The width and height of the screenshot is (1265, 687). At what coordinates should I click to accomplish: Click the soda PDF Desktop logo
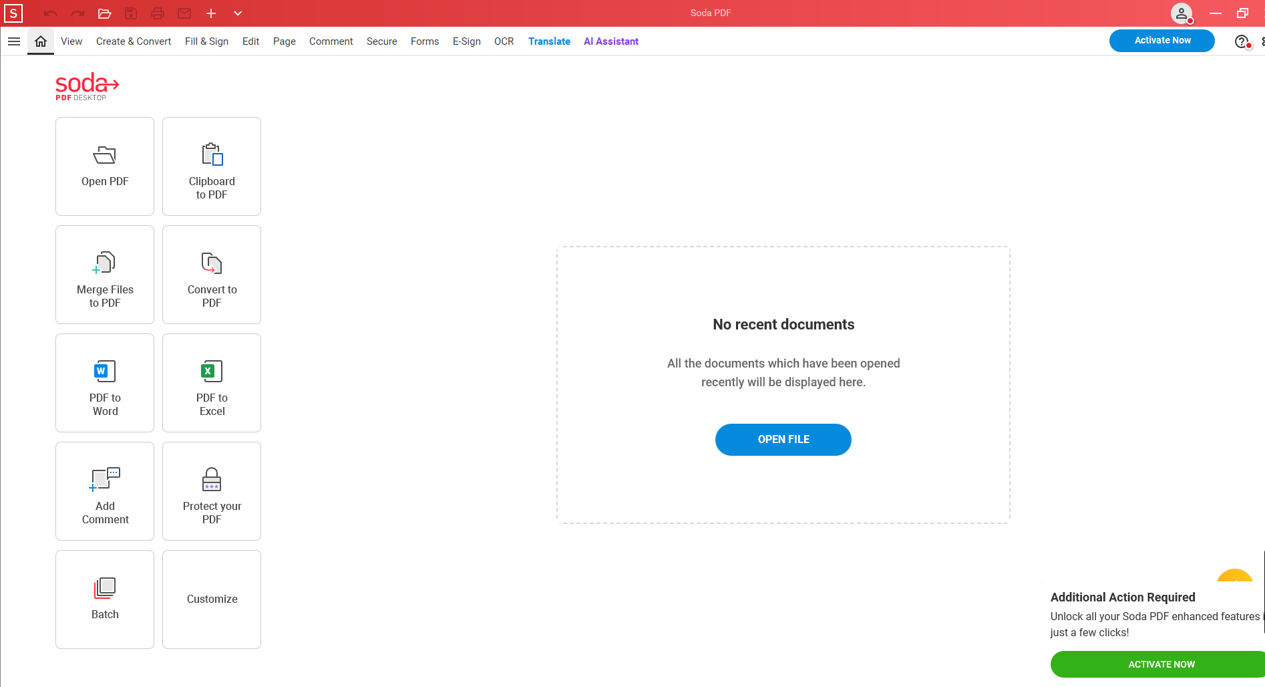(87, 87)
